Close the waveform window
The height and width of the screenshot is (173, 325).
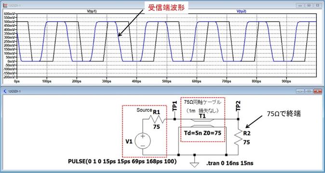[x=318, y=5]
